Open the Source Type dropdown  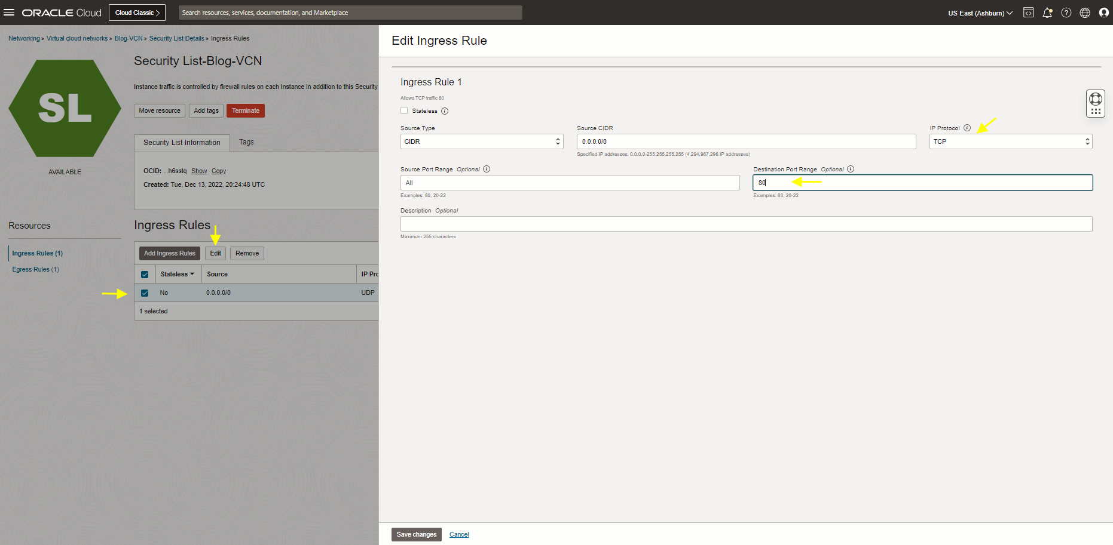pos(482,141)
